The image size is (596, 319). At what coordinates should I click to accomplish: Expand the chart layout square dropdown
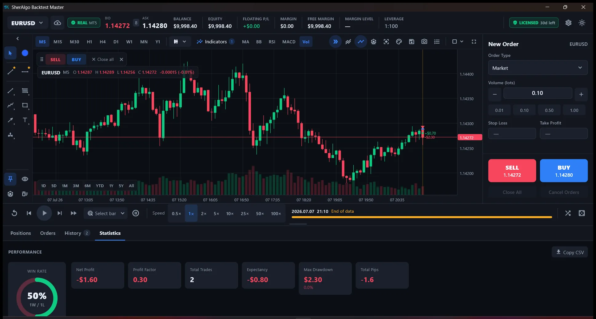(x=457, y=41)
